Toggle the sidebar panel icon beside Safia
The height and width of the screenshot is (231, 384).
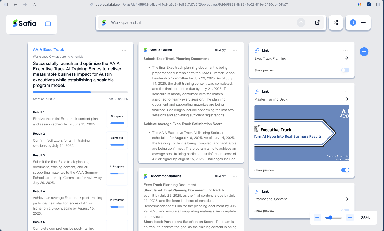tap(48, 24)
